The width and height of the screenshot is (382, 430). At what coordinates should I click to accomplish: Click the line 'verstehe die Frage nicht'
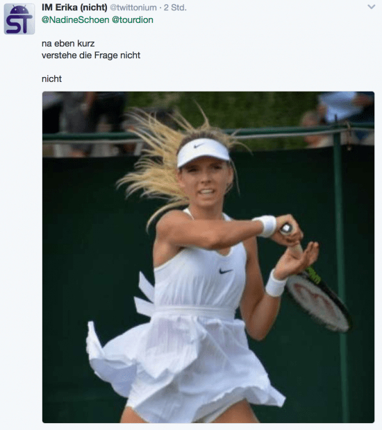[x=91, y=55]
